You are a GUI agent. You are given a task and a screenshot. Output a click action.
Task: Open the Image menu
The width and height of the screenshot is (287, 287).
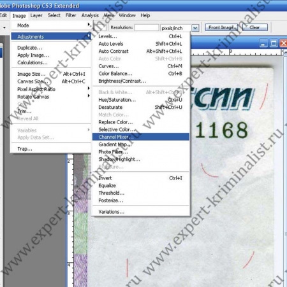pos(19,16)
